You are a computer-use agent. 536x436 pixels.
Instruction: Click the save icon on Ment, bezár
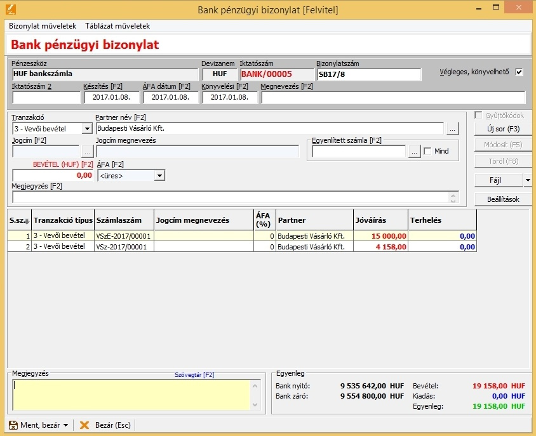click(x=13, y=425)
